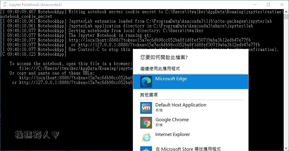Click the 127.0.0.1:8888 token URL line
Screen dimensions: 289x151
tap(169, 45)
